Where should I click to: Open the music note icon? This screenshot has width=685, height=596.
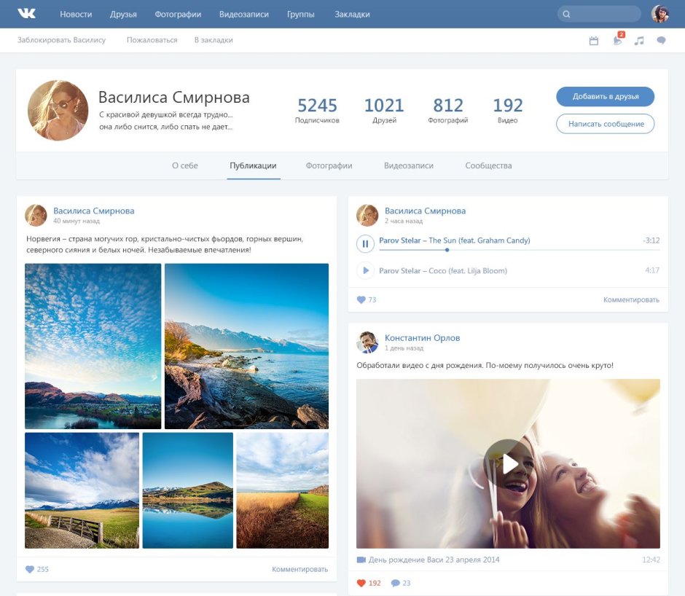(x=639, y=41)
